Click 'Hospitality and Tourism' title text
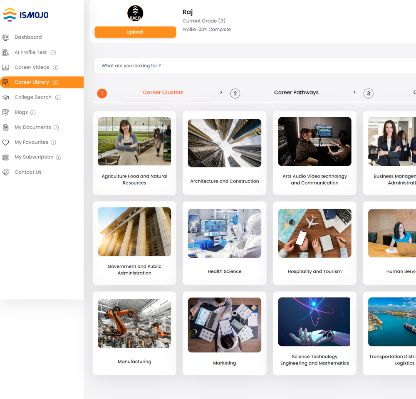This screenshot has width=416, height=399. [x=314, y=271]
